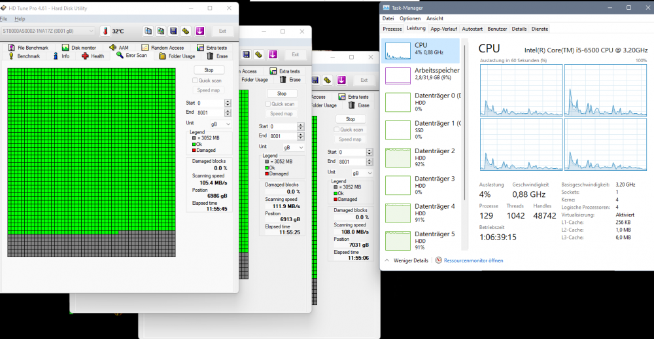Select Datenträger 1 SSD in the sidebar

pyautogui.click(x=421, y=130)
